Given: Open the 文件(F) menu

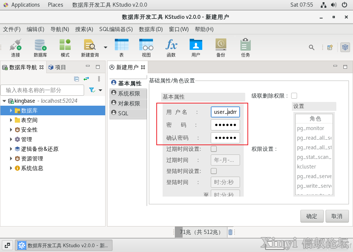Looking at the screenshot, I should (12, 30).
